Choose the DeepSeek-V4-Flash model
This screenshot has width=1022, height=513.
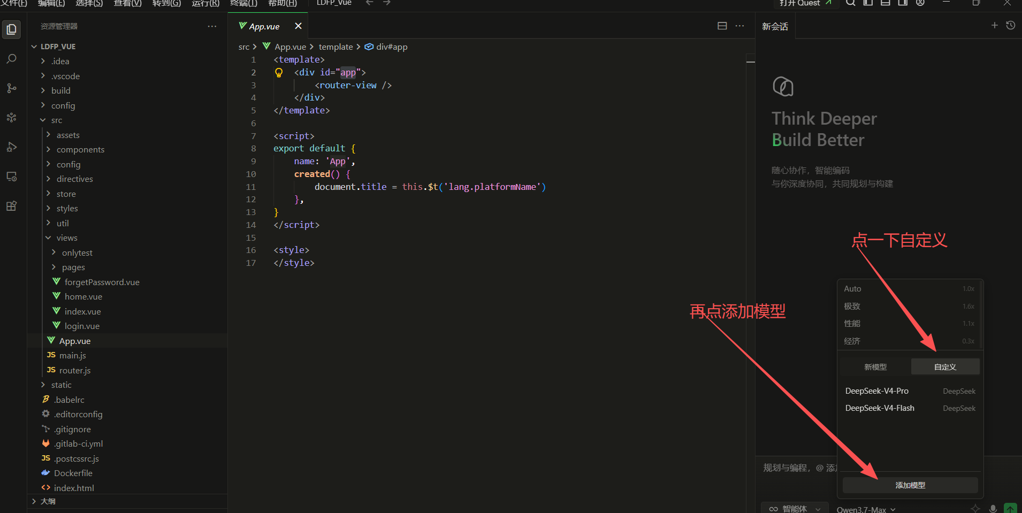910,408
